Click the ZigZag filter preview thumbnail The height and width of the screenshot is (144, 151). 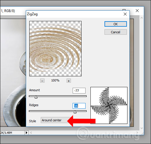pos(55,48)
